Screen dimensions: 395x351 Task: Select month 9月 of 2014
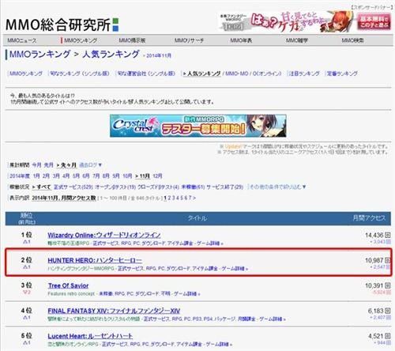116,176
